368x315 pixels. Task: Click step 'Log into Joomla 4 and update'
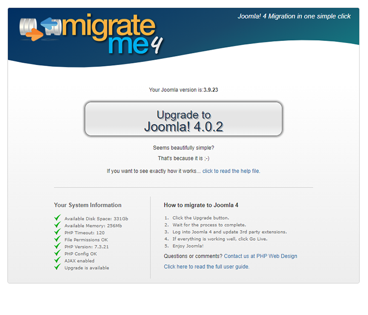point(230,232)
